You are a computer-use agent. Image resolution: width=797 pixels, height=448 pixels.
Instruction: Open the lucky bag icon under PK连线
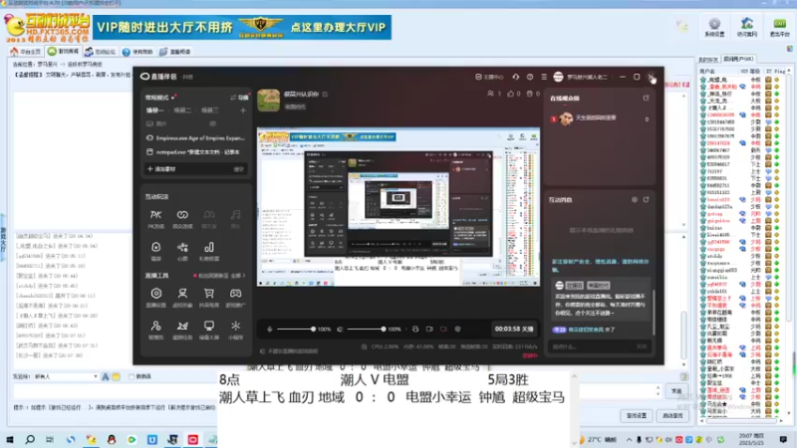(155, 251)
